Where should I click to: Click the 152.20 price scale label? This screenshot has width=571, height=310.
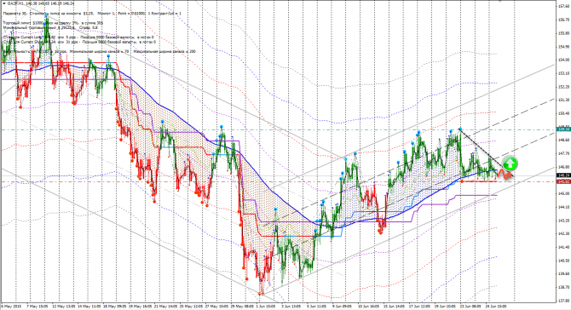click(564, 87)
